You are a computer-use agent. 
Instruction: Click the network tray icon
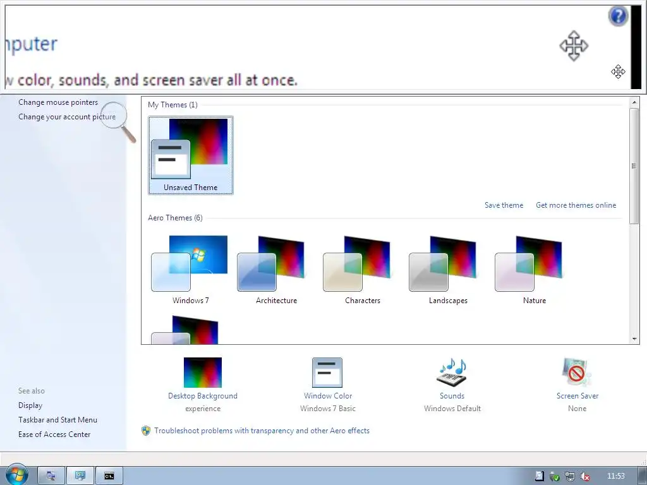570,476
